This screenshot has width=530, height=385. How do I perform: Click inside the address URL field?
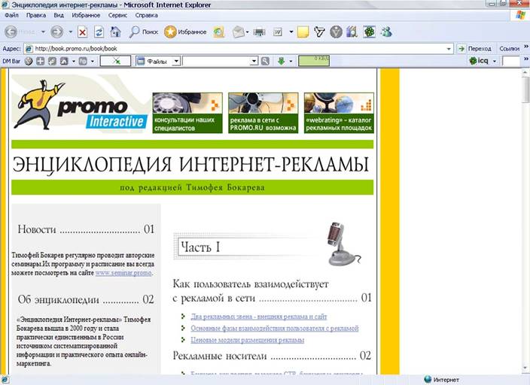click(x=239, y=49)
